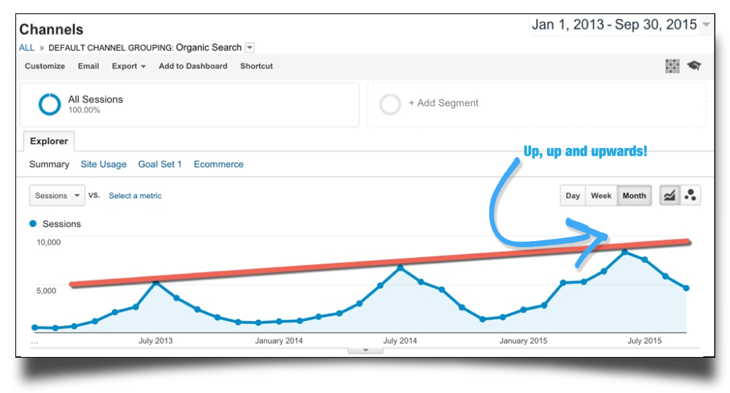The image size is (730, 393).
Task: Open Organic Search channel grouping dropdown
Action: [250, 47]
